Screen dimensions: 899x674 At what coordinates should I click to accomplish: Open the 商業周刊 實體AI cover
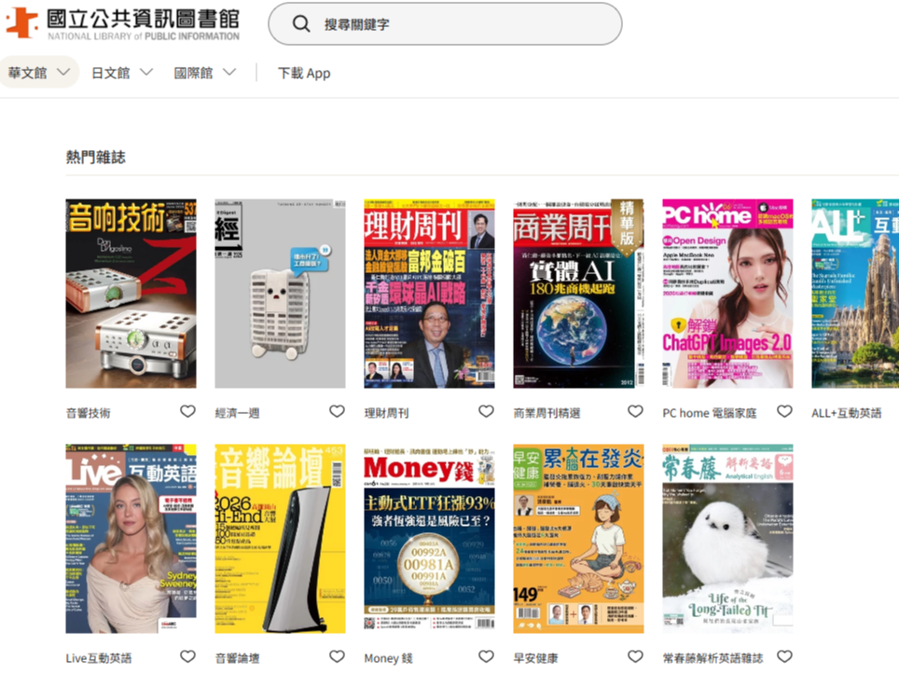(578, 294)
